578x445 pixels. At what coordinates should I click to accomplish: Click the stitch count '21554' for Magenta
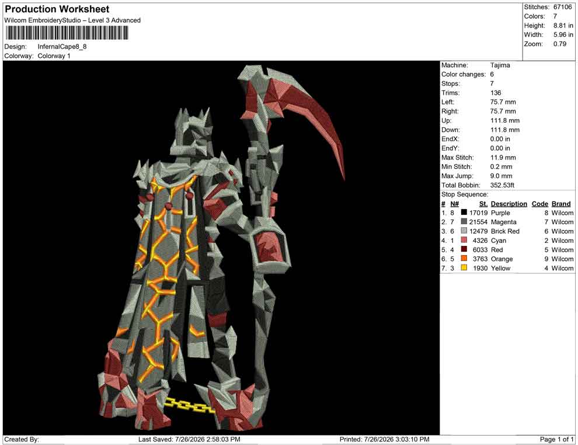pos(478,222)
